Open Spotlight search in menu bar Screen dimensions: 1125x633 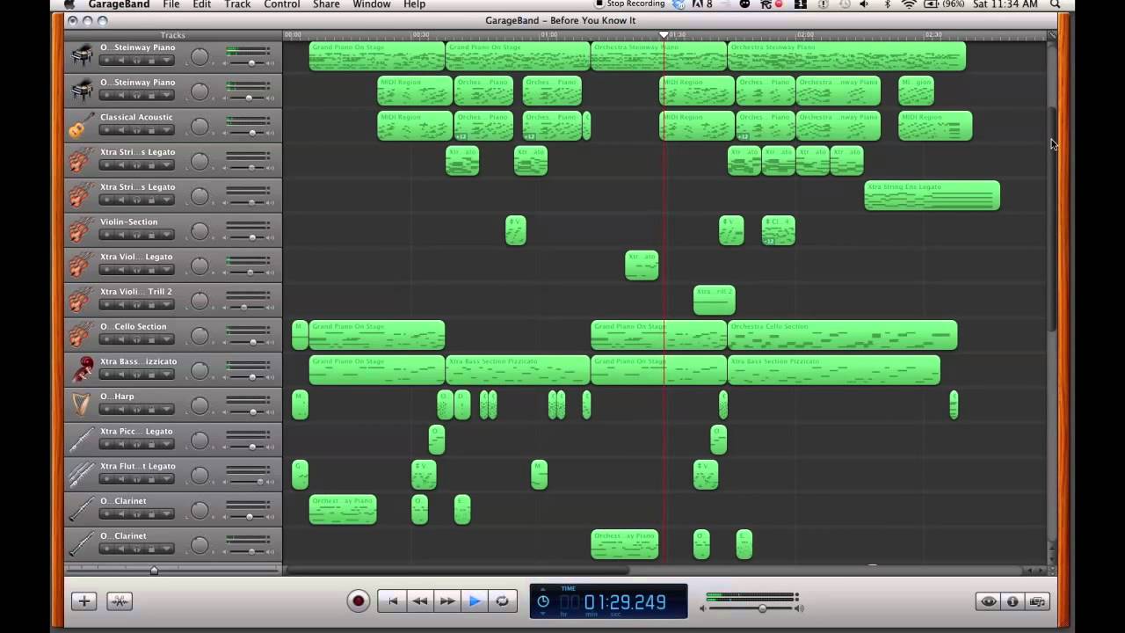pos(1056,4)
